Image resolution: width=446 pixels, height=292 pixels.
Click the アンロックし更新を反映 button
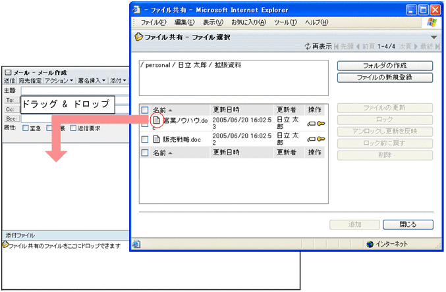[385, 132]
